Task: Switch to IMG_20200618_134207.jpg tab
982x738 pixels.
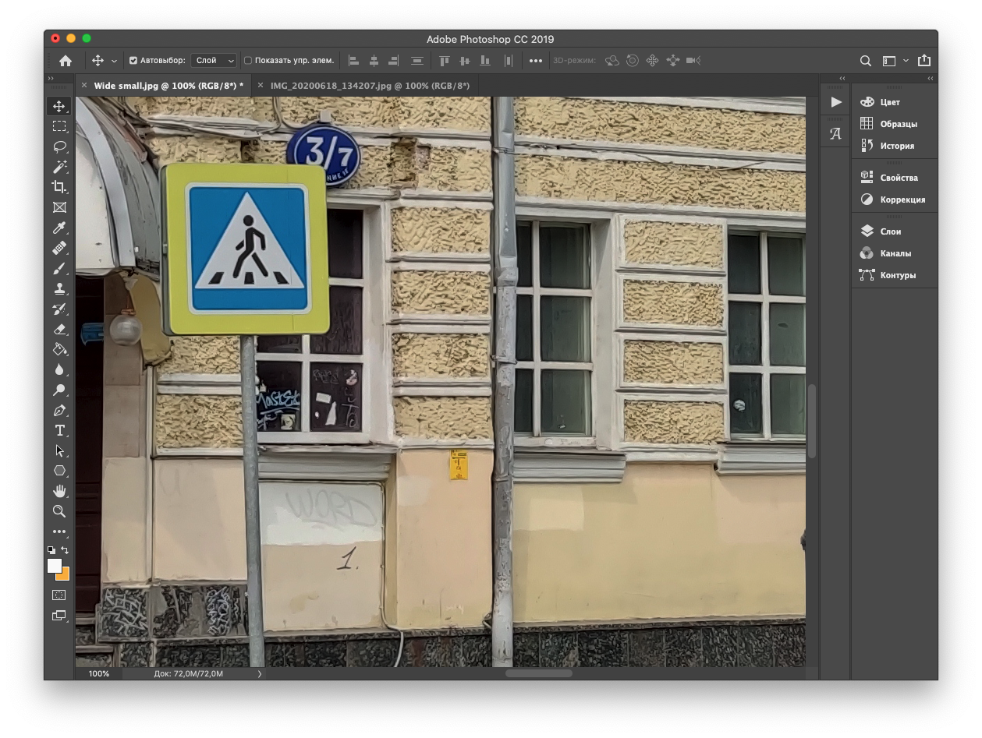Action: 369,86
